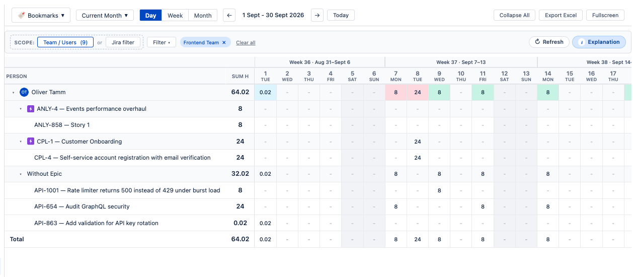Click Oliver Tamm's green 8 on Sept 14

(x=548, y=92)
